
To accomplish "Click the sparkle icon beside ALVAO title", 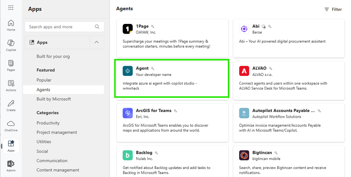I will [x=271, y=68].
